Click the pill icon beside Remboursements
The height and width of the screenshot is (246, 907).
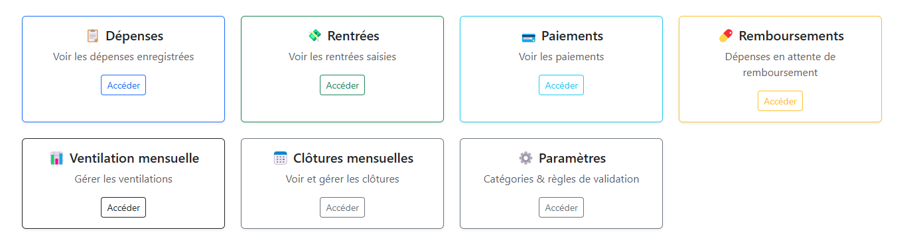coord(726,36)
